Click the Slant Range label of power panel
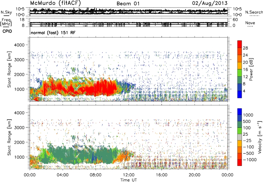This screenshot has width=263, height=182. [9, 69]
